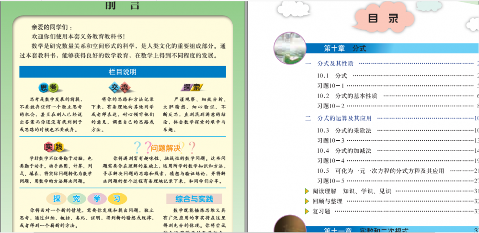Click the greeting 亲爱的同学们：
Viewport: 479px width, 233px height.
(52, 27)
